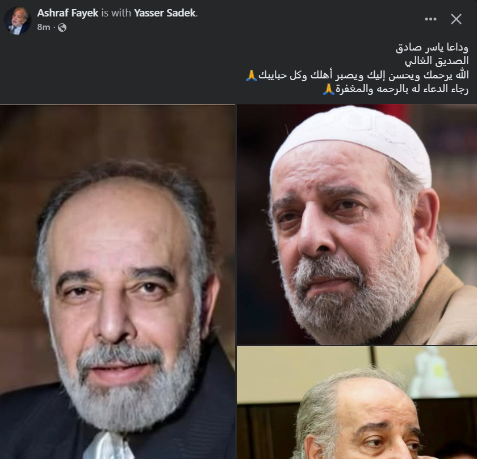
Task: Click the line starting with رجاء الدعاء
Action: click(x=395, y=89)
